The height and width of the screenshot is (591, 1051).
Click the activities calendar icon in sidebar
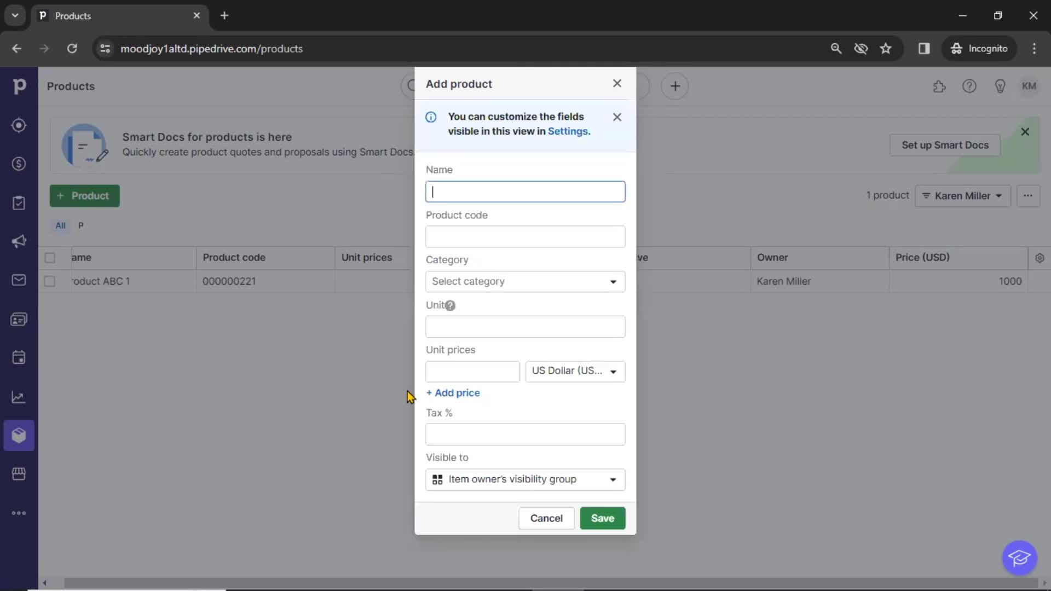[20, 358]
